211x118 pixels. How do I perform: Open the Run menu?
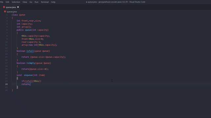36,2
